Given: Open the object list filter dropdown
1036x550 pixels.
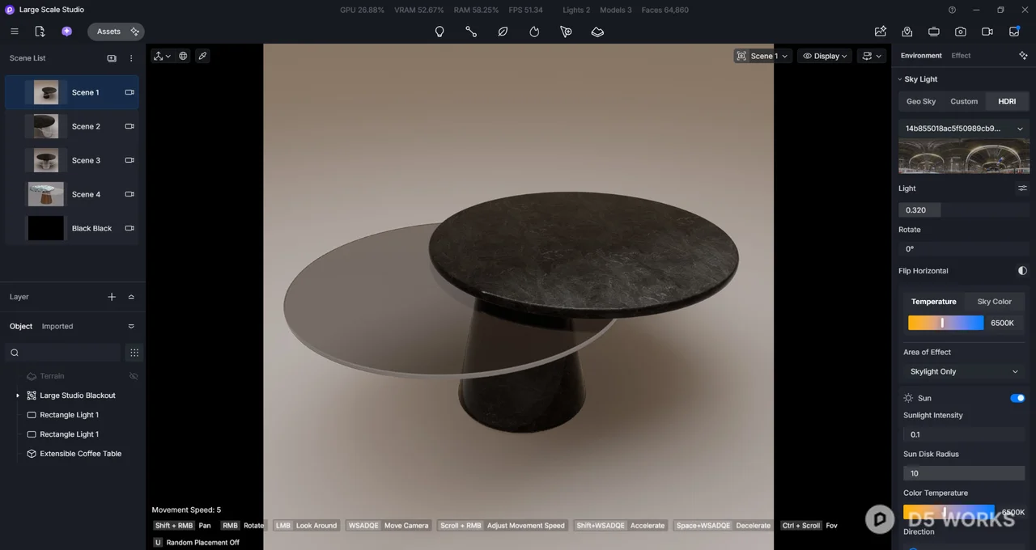Looking at the screenshot, I should [x=131, y=327].
